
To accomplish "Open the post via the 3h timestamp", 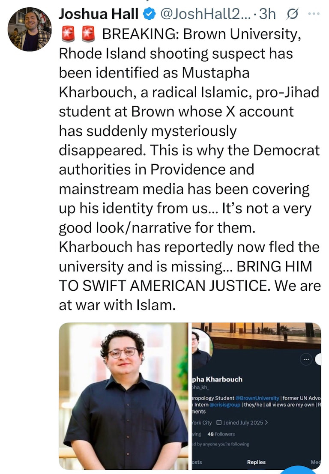I will click(x=268, y=14).
